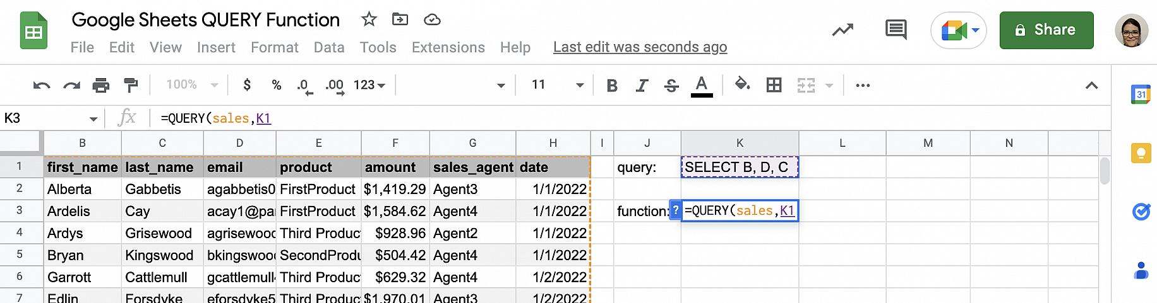
Task: Open the cell borders tool
Action: [x=774, y=85]
